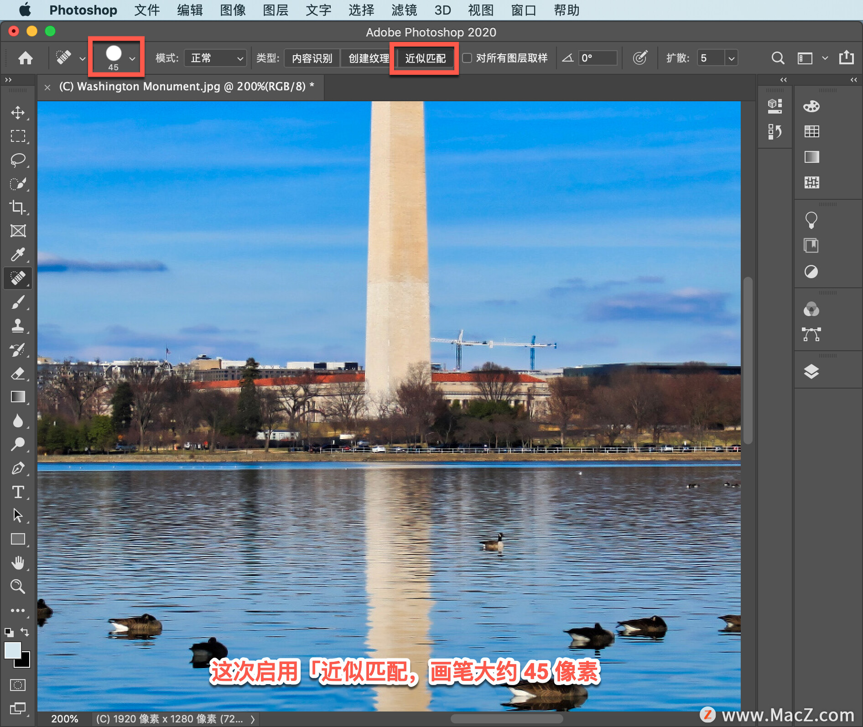The height and width of the screenshot is (727, 863).
Task: Open the Learn lightbulb panel
Action: (x=811, y=220)
